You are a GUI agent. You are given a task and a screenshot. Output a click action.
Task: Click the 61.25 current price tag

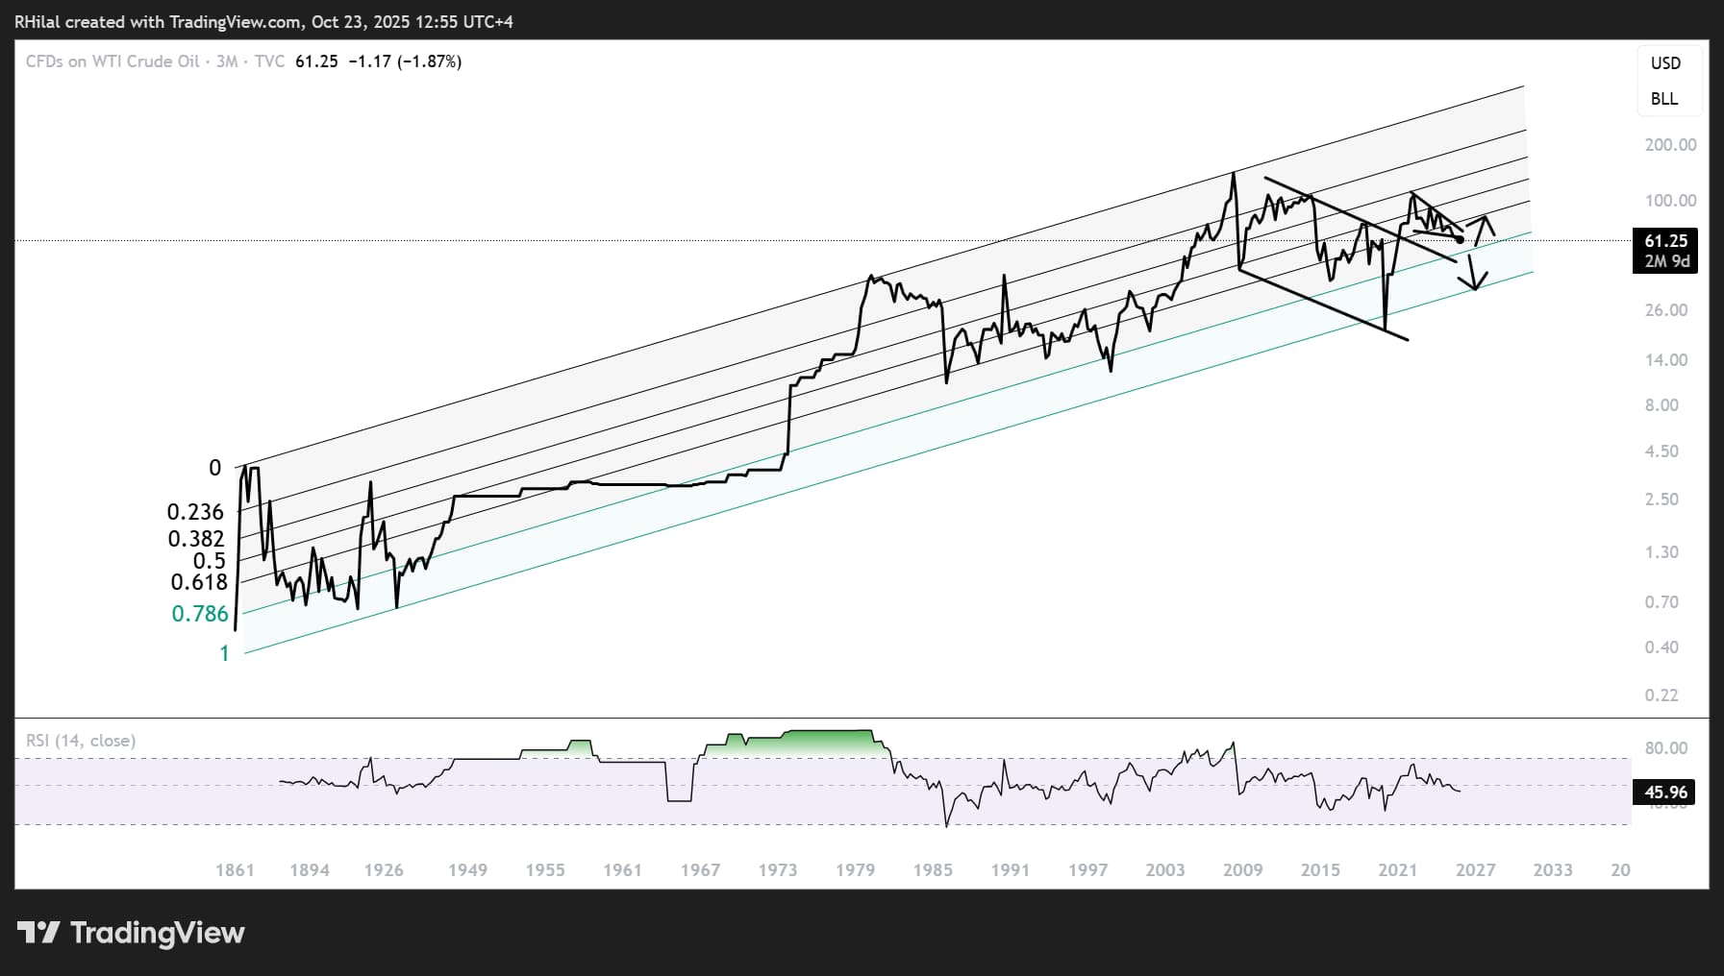(1665, 241)
